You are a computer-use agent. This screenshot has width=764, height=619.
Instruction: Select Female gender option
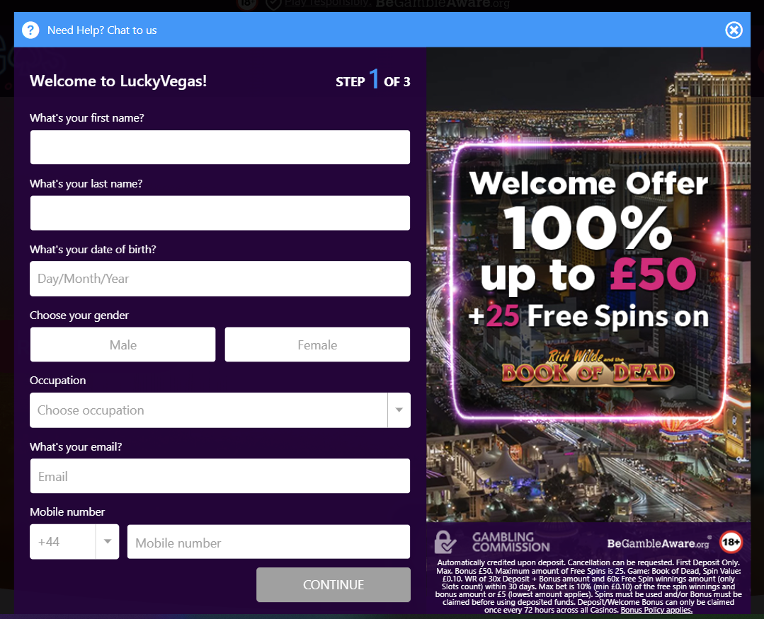click(x=317, y=345)
